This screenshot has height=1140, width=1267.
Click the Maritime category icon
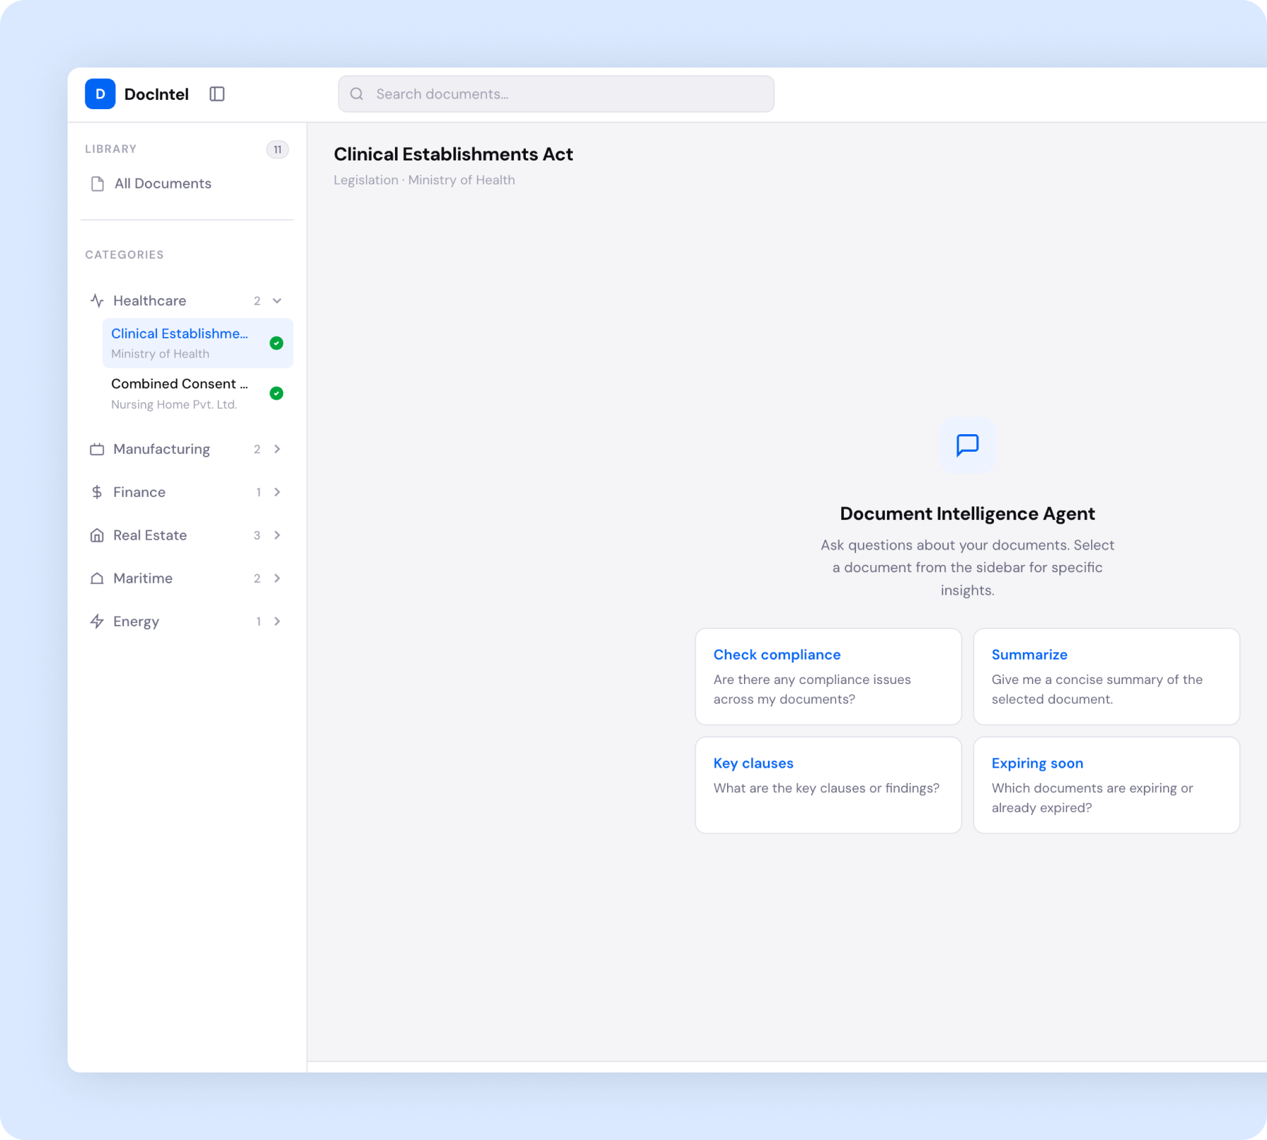96,578
